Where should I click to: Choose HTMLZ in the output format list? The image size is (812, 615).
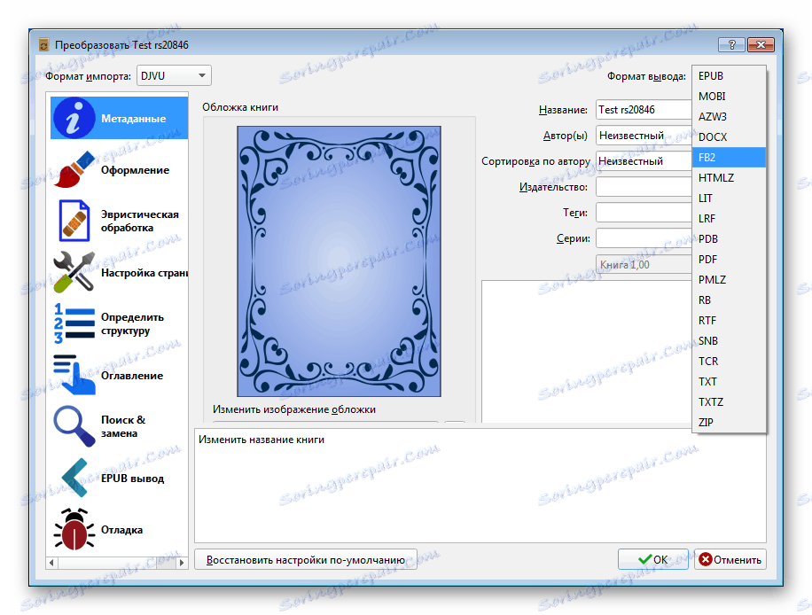pos(729,177)
